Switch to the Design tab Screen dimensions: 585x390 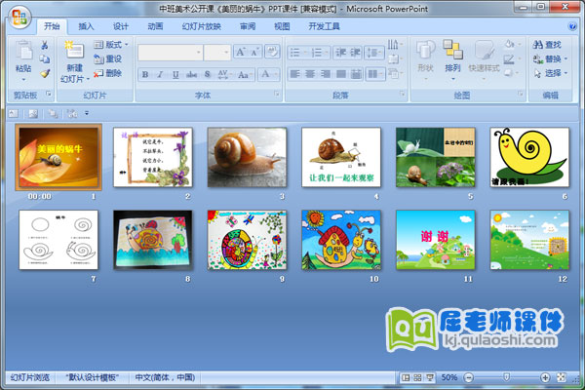121,26
